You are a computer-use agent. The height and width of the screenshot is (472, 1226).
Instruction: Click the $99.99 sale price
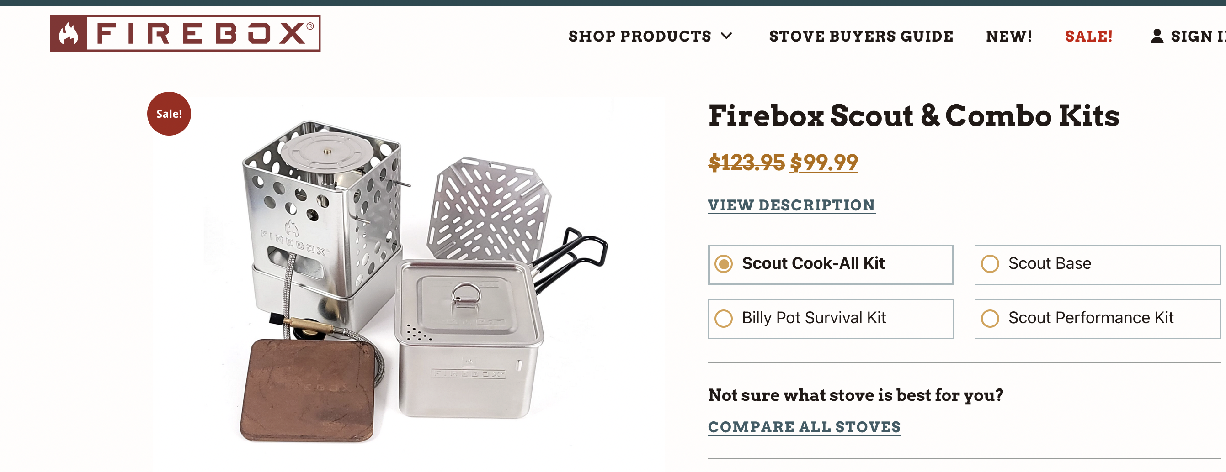click(x=824, y=163)
